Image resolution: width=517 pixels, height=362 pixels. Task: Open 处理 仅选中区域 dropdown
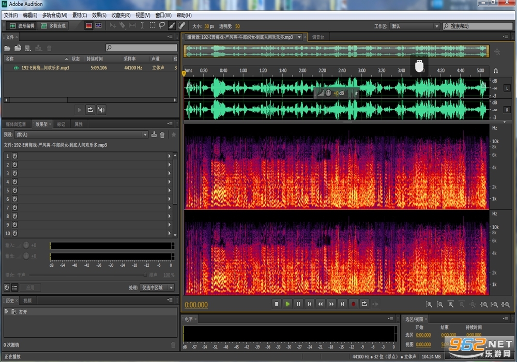click(157, 288)
